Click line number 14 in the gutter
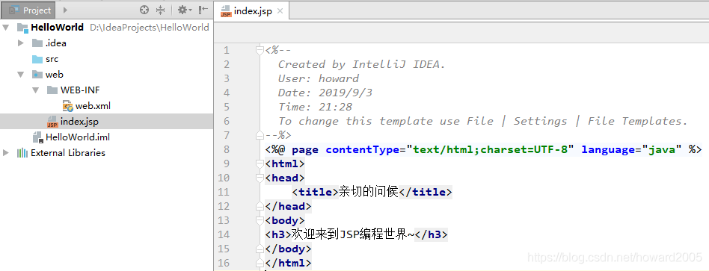Viewport: 709px width, 271px height. [224, 235]
